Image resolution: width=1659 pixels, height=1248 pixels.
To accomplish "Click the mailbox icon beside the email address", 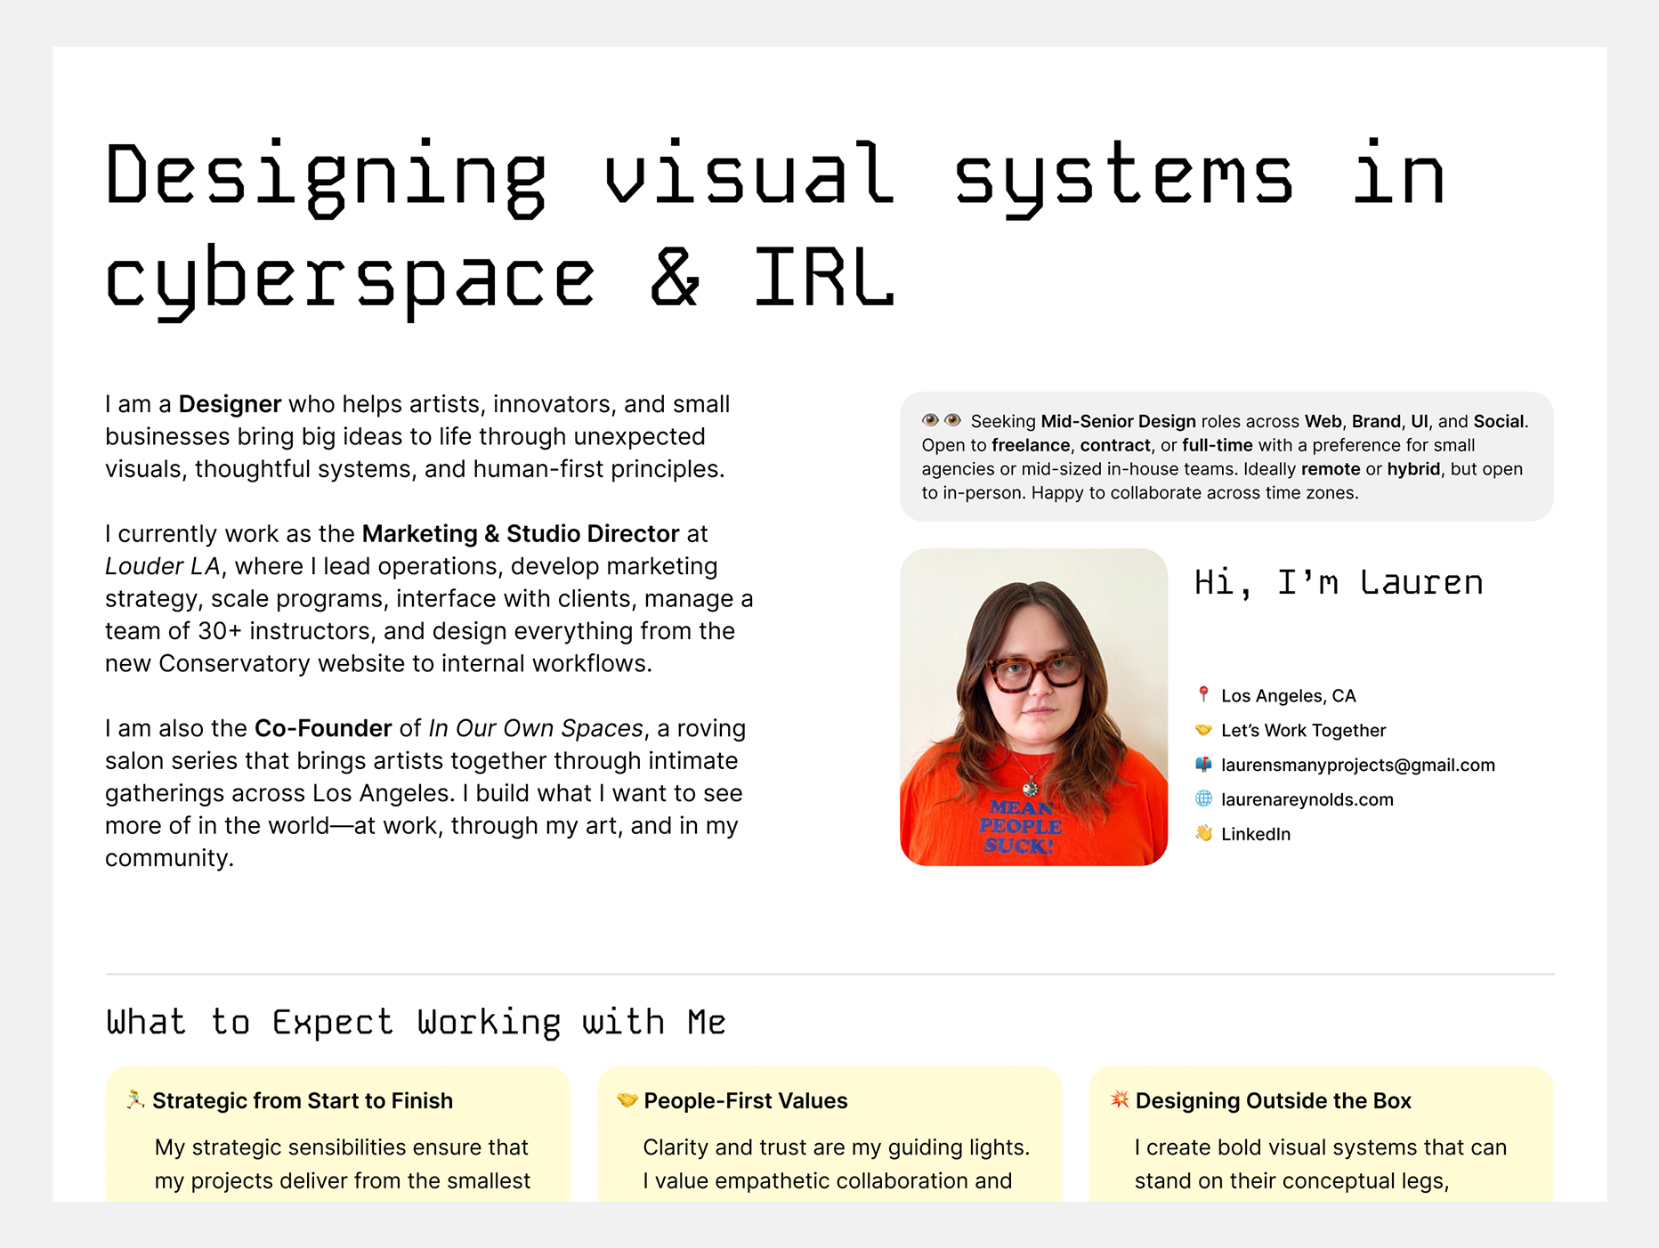I will [1203, 764].
